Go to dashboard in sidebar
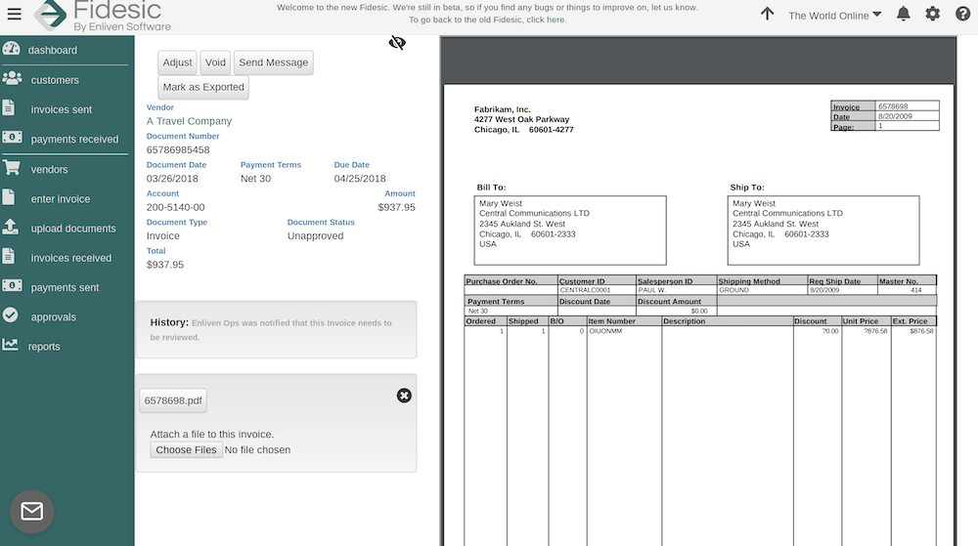Image resolution: width=978 pixels, height=546 pixels. [x=53, y=50]
